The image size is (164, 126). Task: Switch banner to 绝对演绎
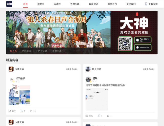tap(26, 51)
